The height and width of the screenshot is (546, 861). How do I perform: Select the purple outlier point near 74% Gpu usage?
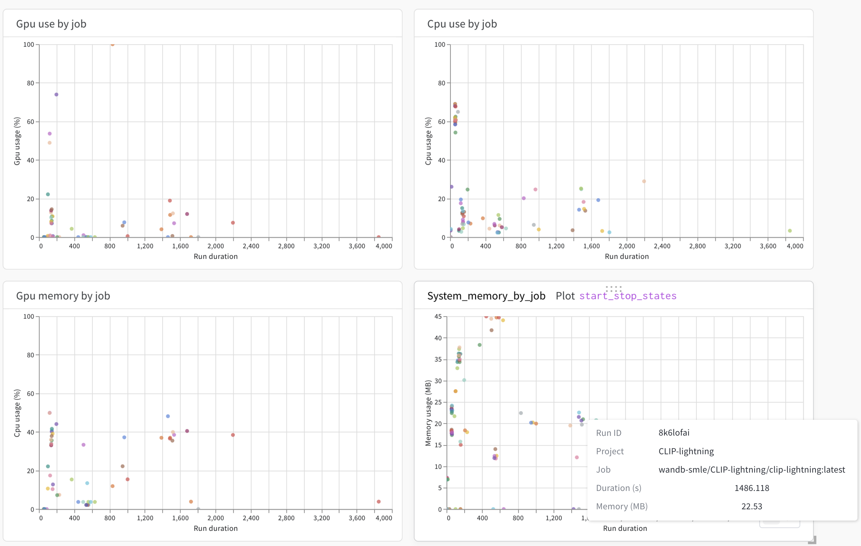(x=56, y=94)
